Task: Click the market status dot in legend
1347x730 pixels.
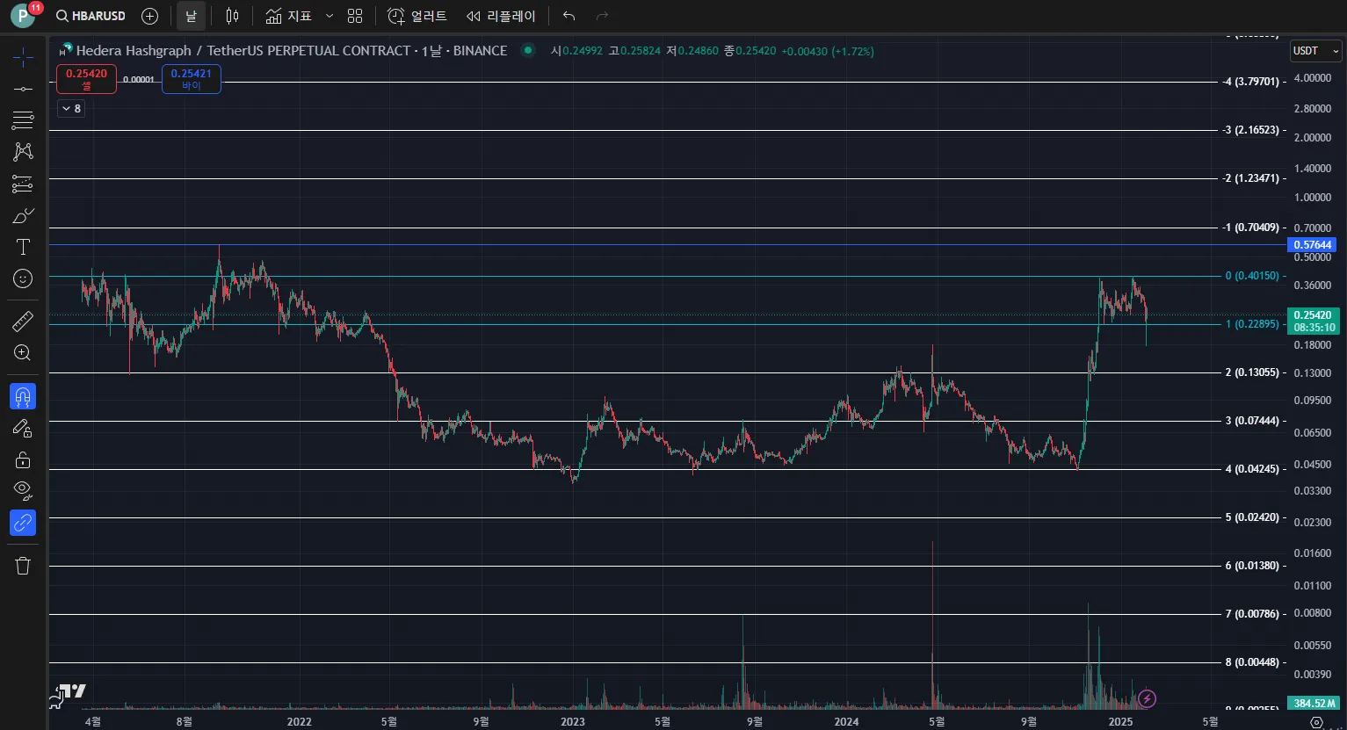Action: tap(528, 50)
